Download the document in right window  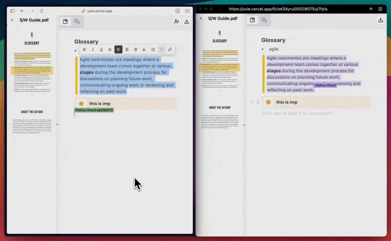click(381, 20)
